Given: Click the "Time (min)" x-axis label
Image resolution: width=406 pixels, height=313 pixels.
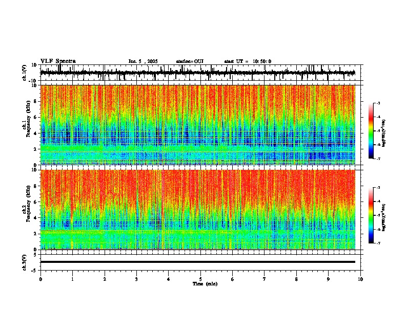Looking at the screenshot, I should (x=205, y=284).
